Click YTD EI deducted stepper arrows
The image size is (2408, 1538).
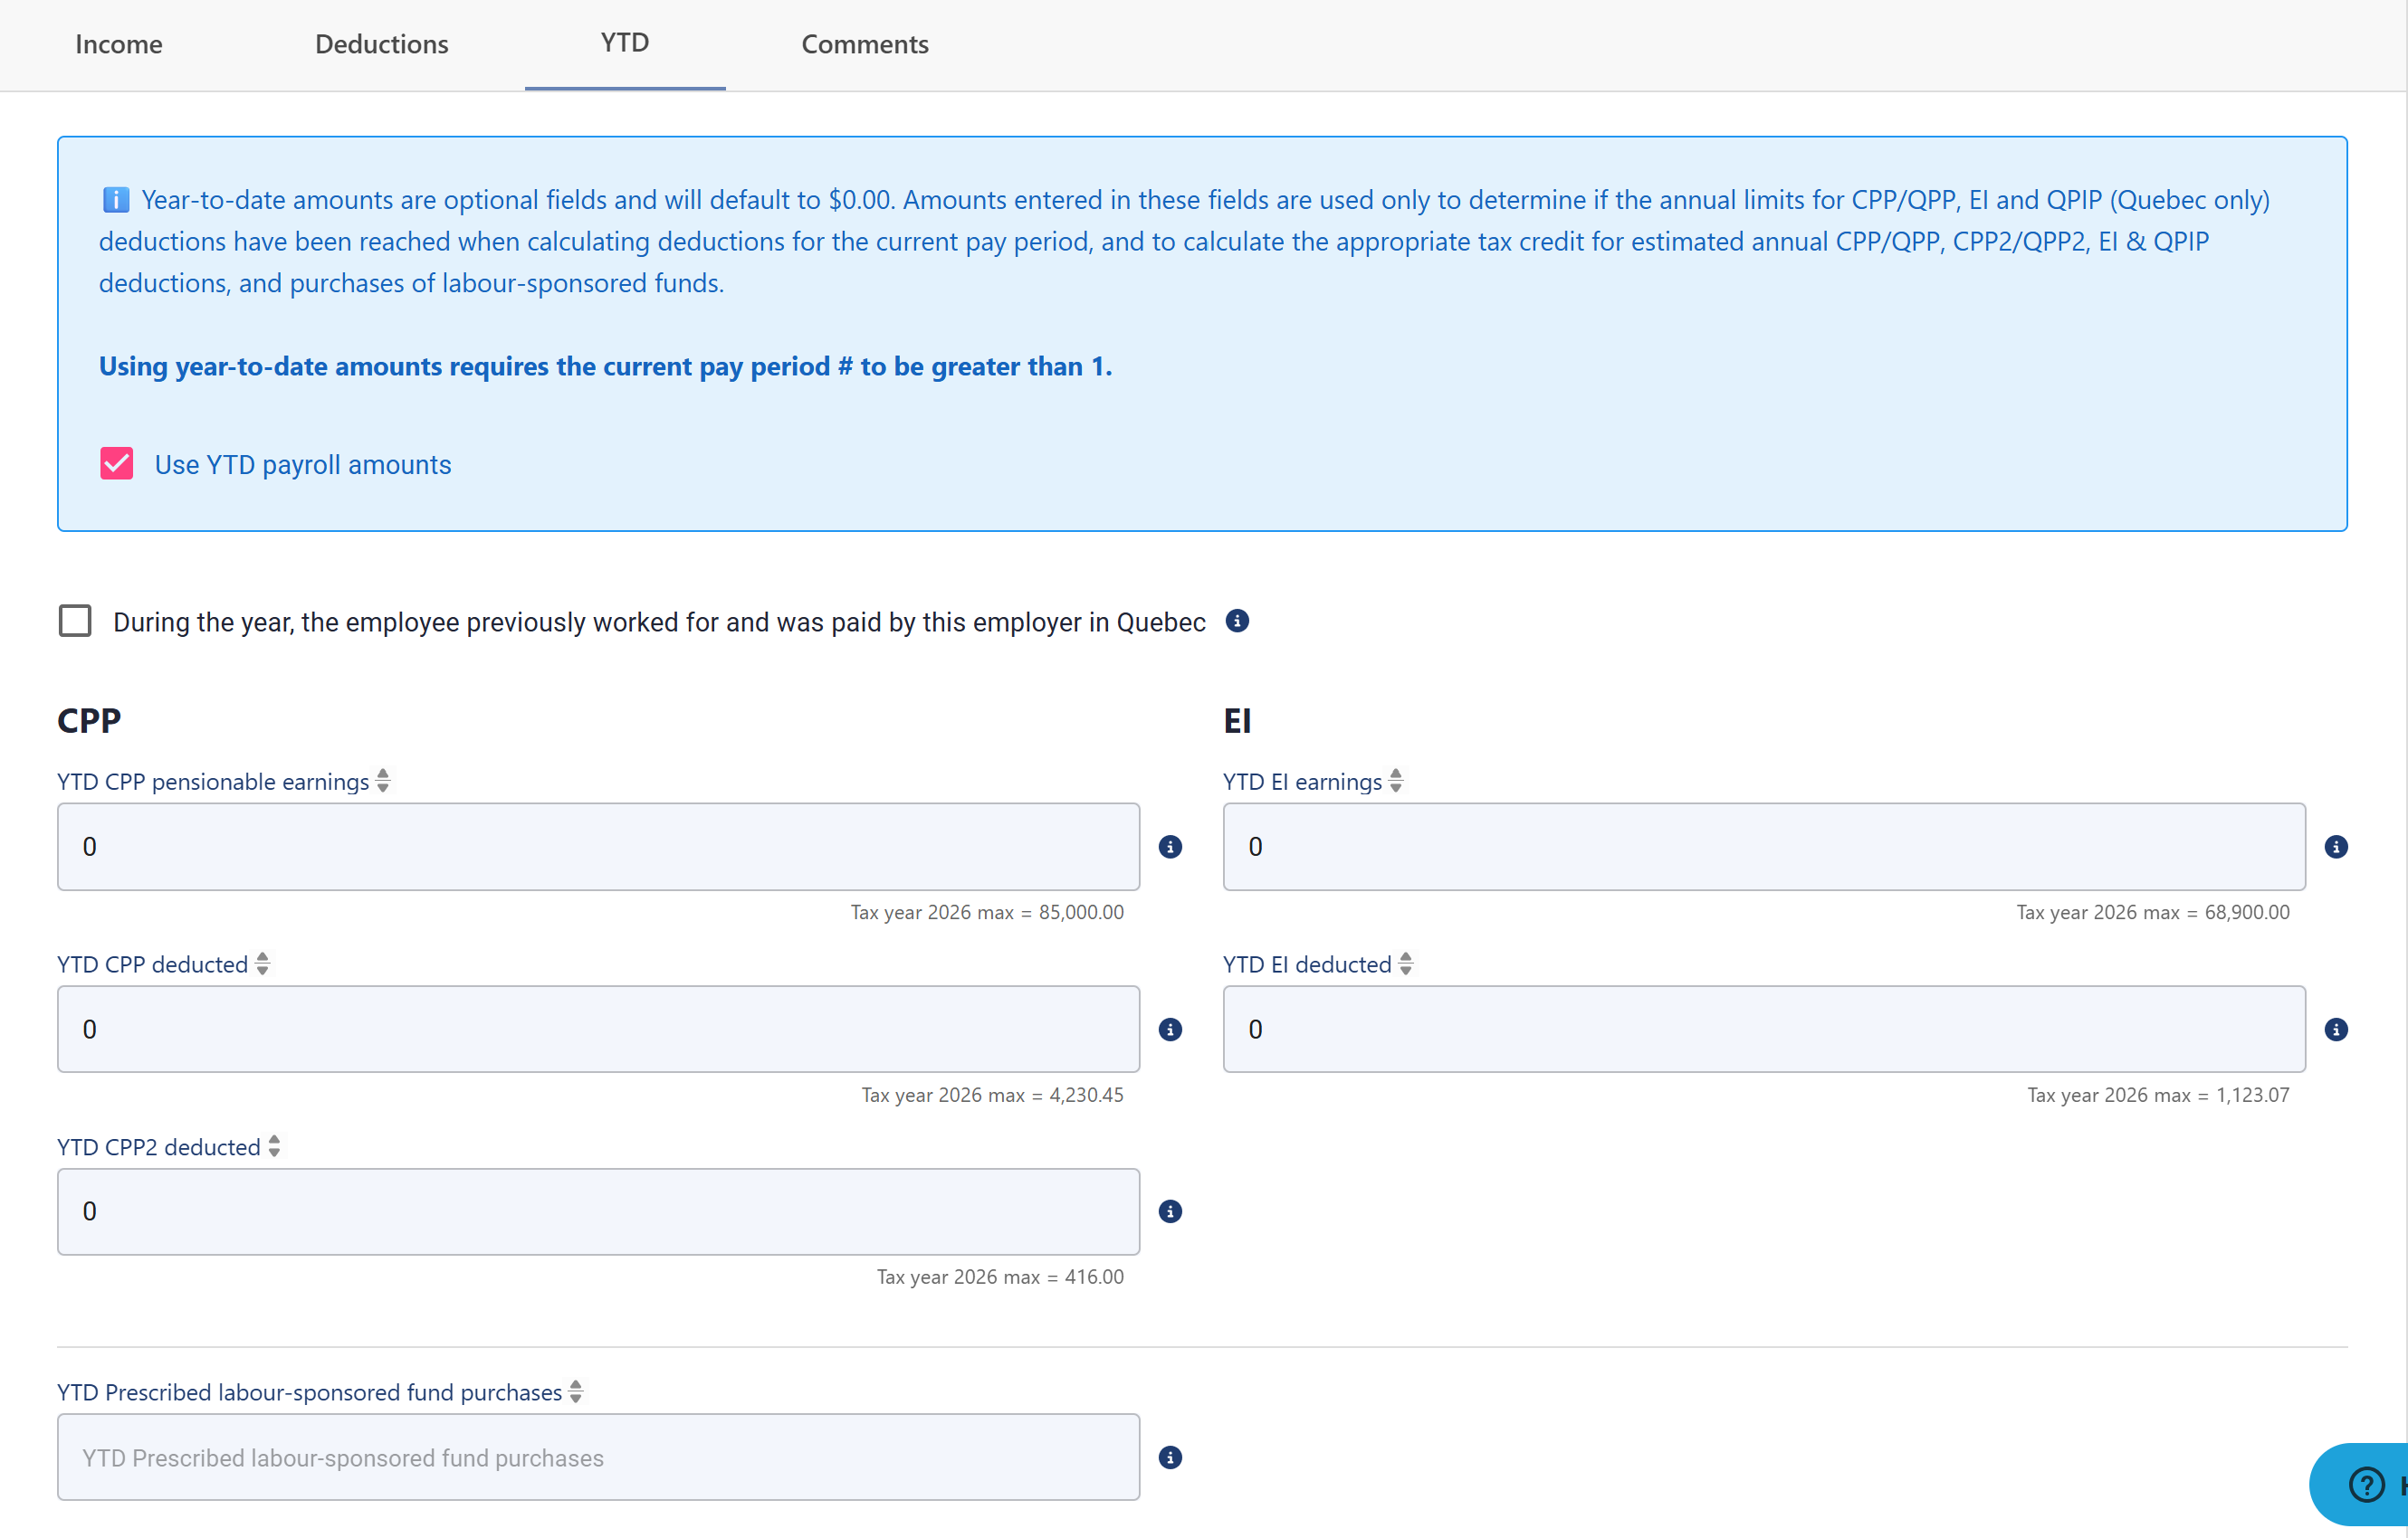[x=1406, y=964]
